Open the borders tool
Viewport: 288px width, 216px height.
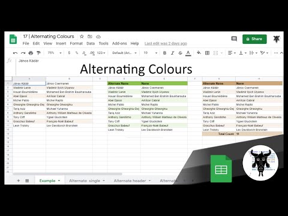click(x=208, y=53)
